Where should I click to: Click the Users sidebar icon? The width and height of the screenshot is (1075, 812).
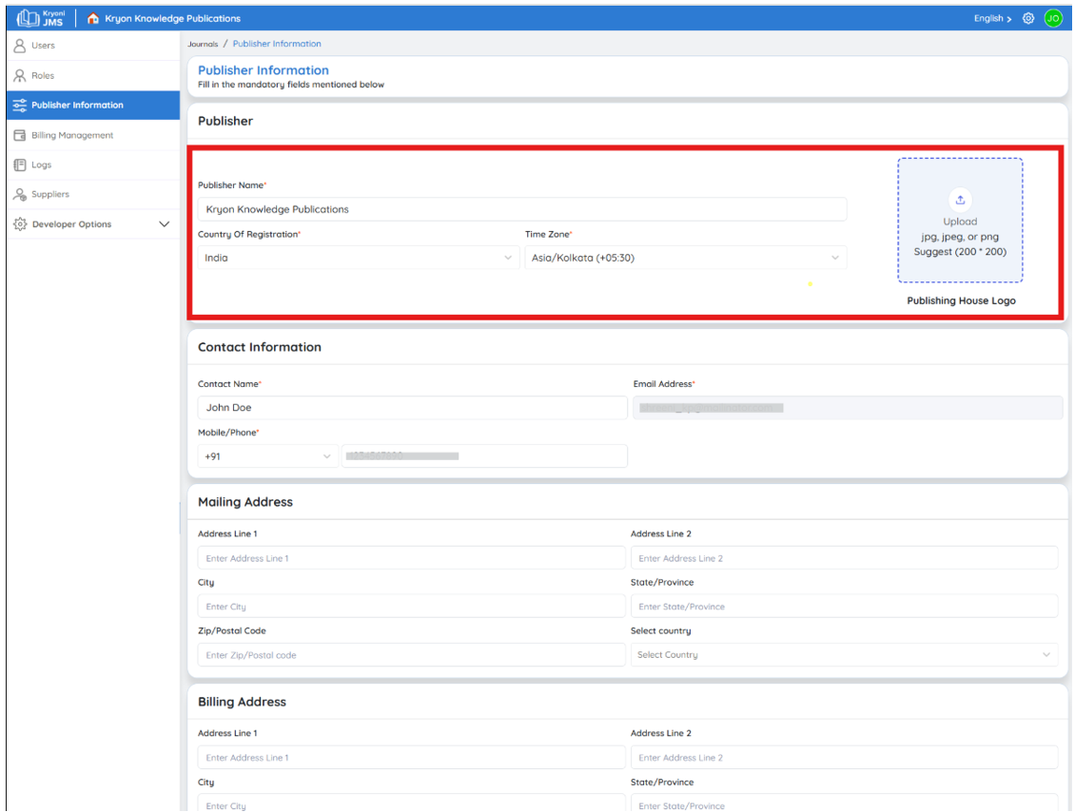click(x=20, y=46)
